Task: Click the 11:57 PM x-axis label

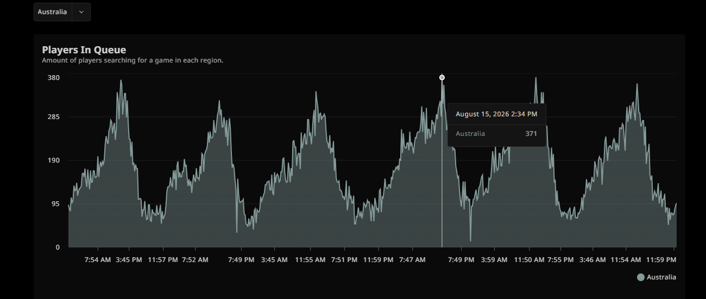Action: (163, 260)
